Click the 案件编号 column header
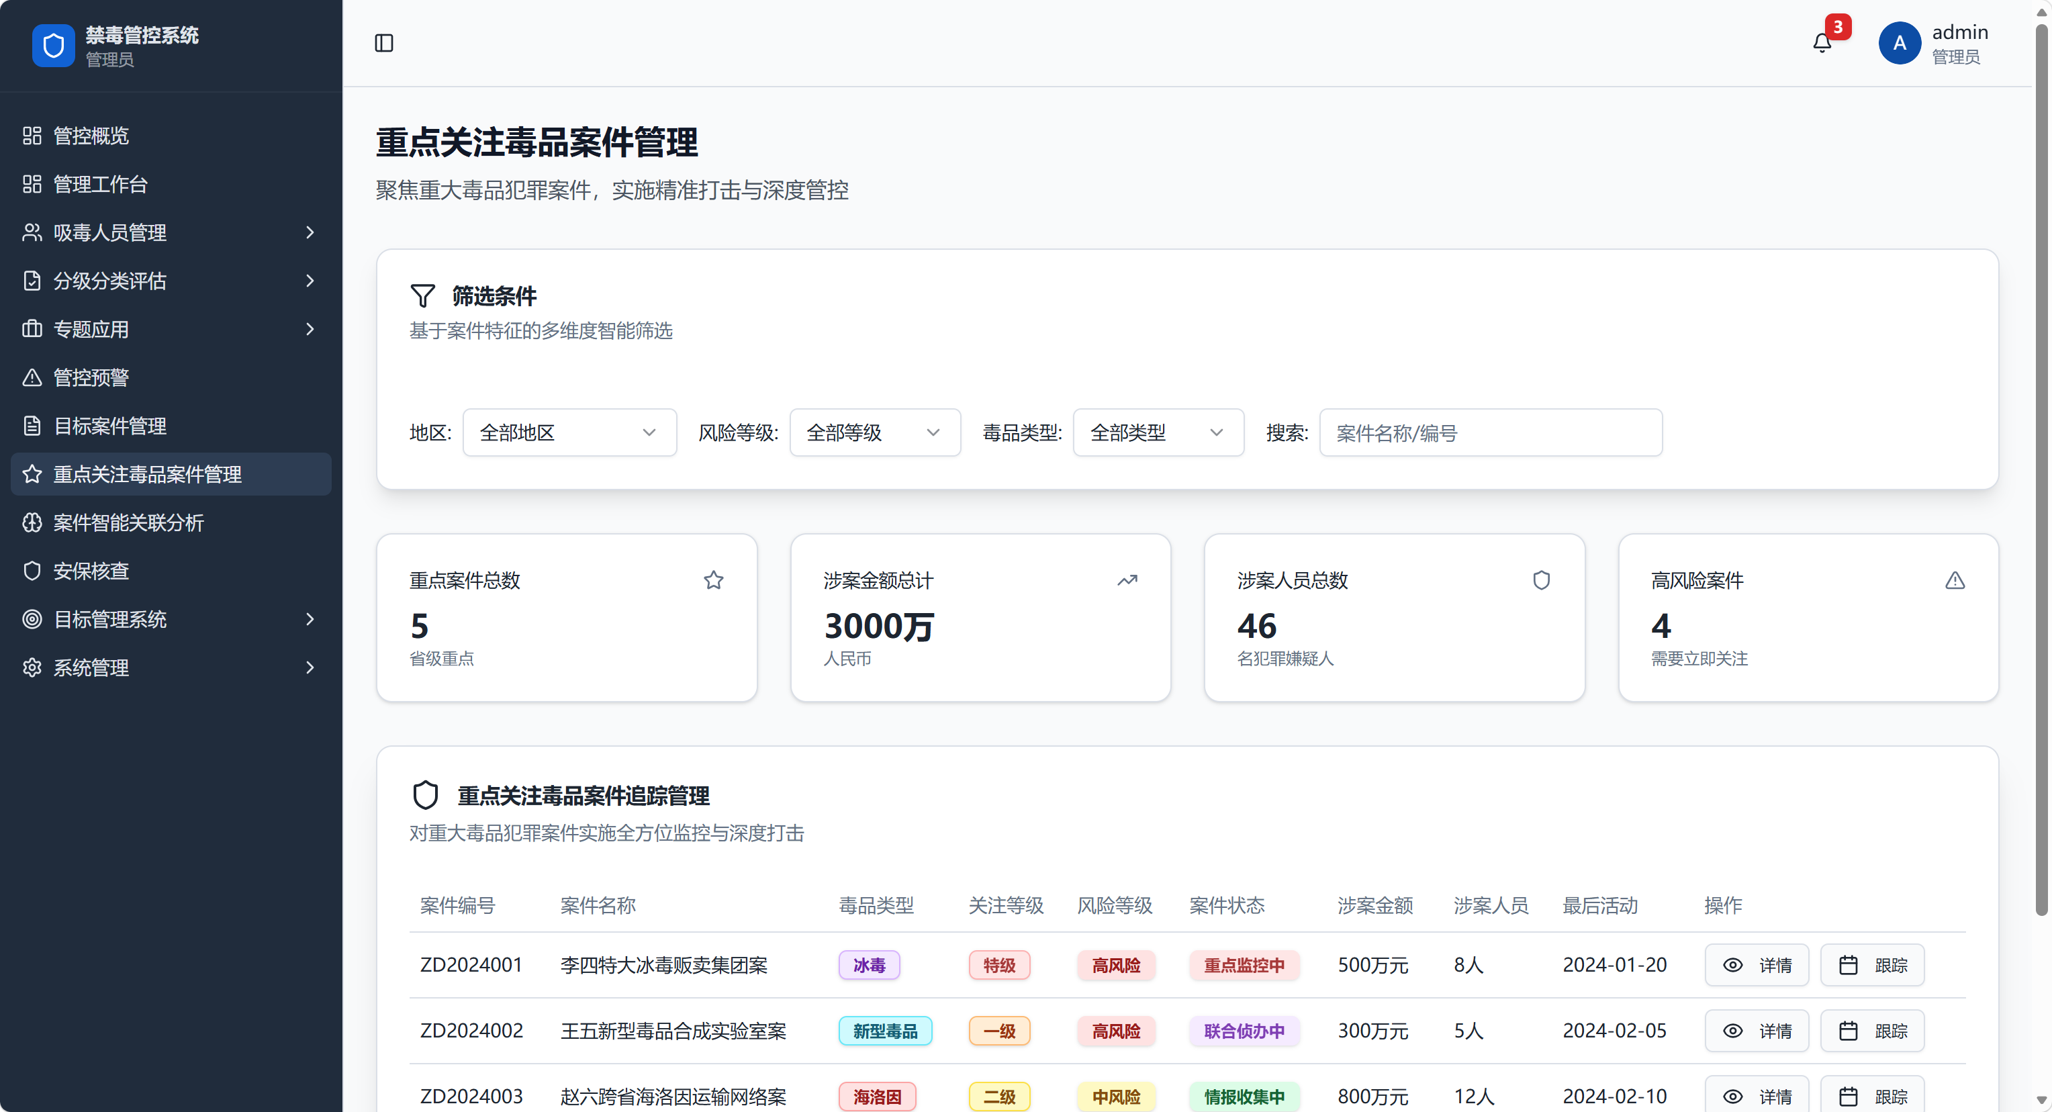Screen dimensions: 2052x1112 coord(457,905)
